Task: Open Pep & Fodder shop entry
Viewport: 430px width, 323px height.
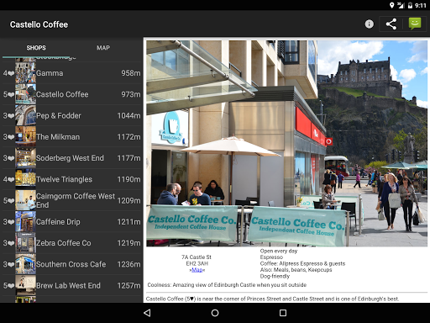Action: 72,115
